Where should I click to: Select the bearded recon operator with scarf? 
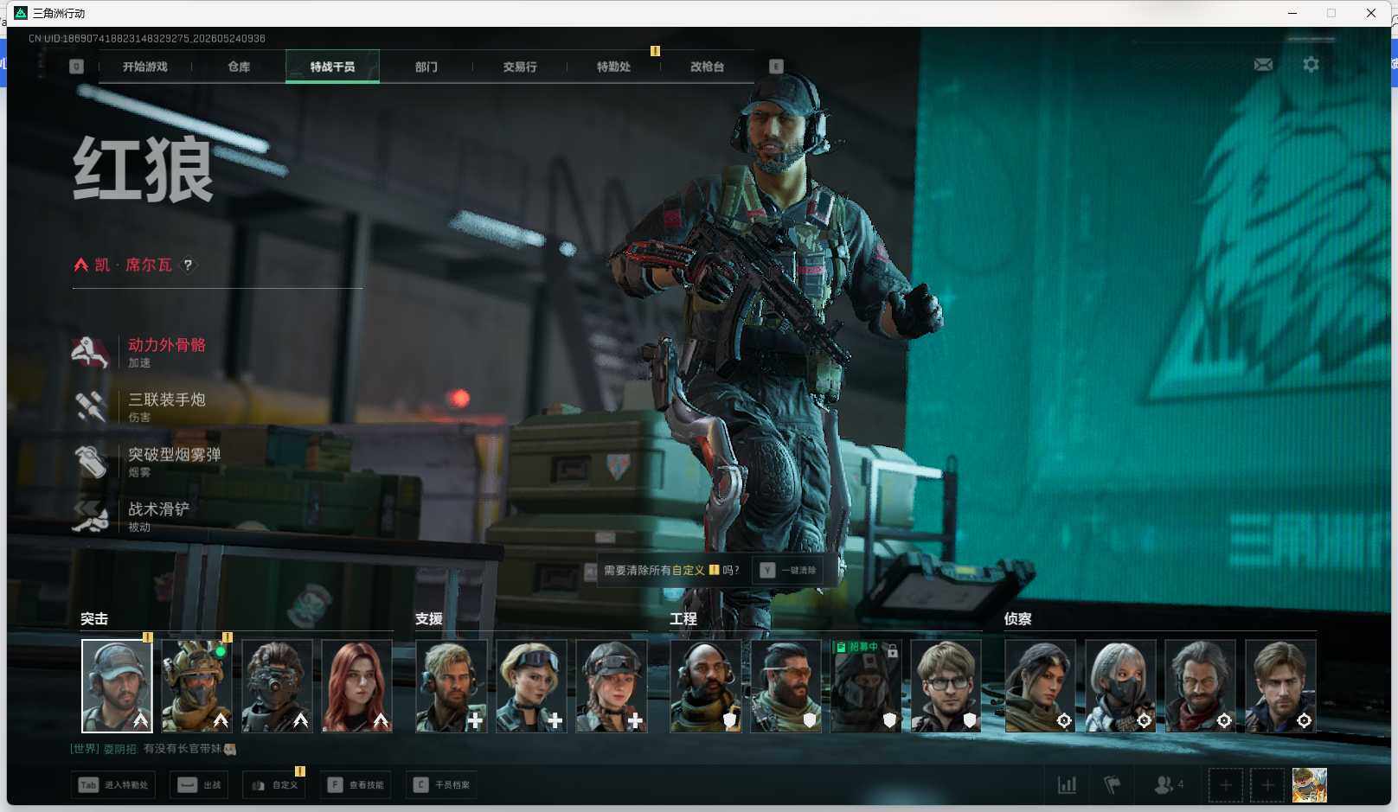coord(1200,686)
